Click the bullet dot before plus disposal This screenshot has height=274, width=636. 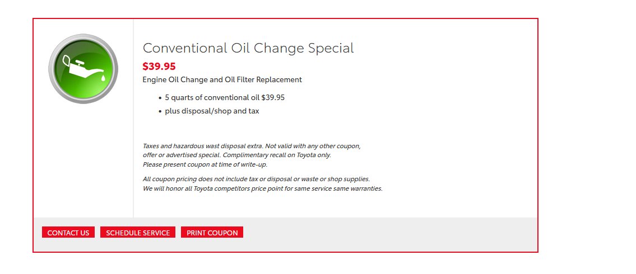(x=160, y=111)
